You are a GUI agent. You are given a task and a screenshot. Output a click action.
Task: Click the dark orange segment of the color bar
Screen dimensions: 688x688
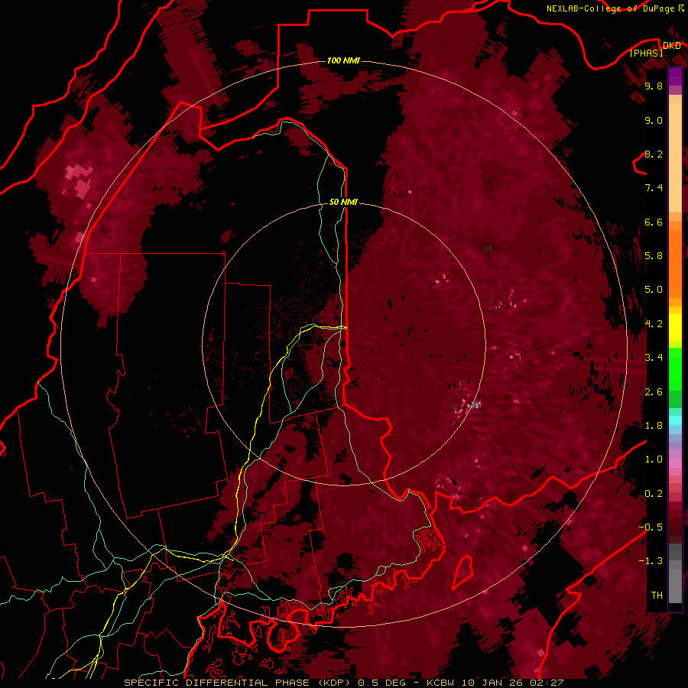tap(675, 263)
